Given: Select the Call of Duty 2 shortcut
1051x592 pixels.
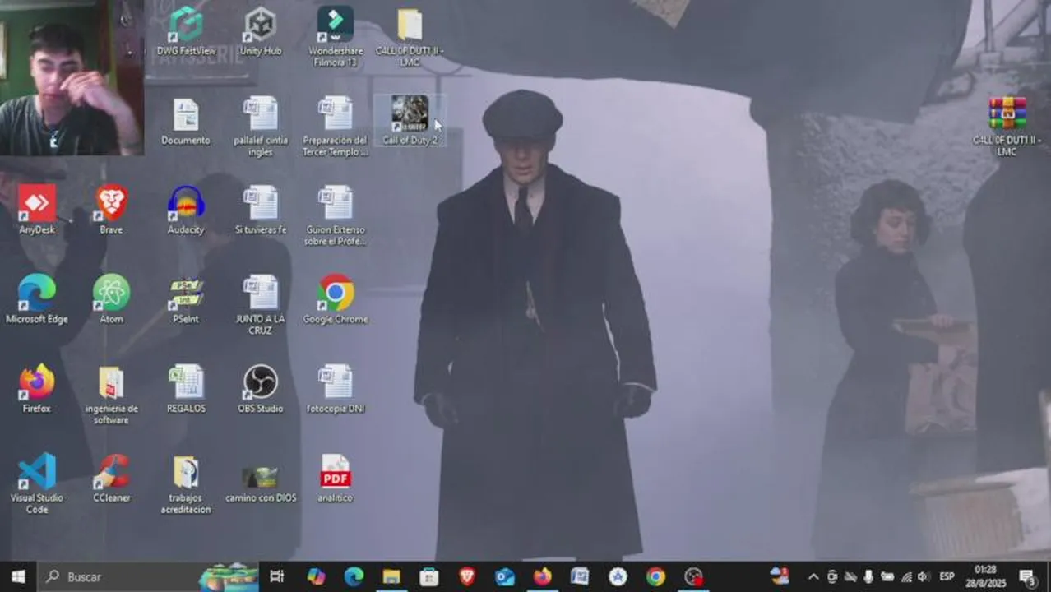Looking at the screenshot, I should [410, 120].
